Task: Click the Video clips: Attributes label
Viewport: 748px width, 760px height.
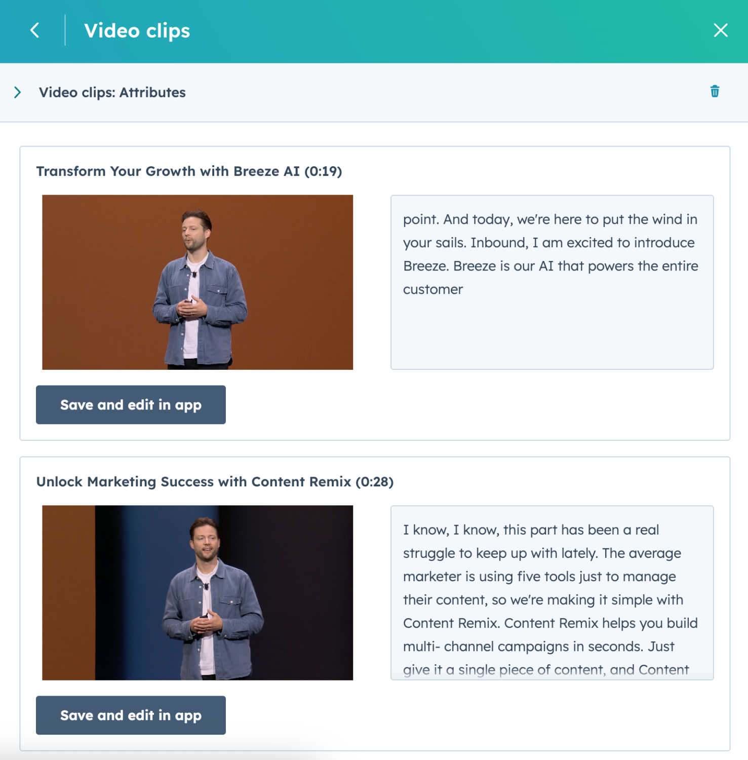Action: [x=112, y=92]
